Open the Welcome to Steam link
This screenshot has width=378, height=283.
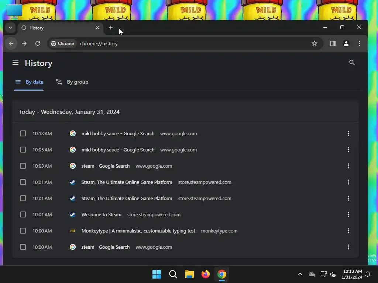coord(102,215)
